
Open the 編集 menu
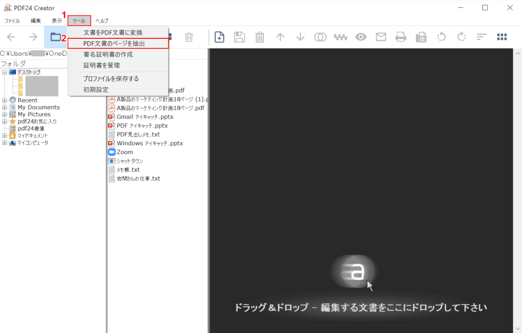tap(36, 20)
